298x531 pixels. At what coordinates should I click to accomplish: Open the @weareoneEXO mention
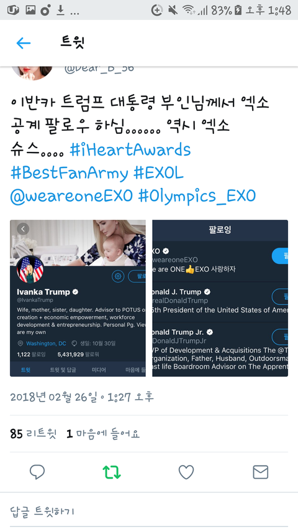point(71,196)
